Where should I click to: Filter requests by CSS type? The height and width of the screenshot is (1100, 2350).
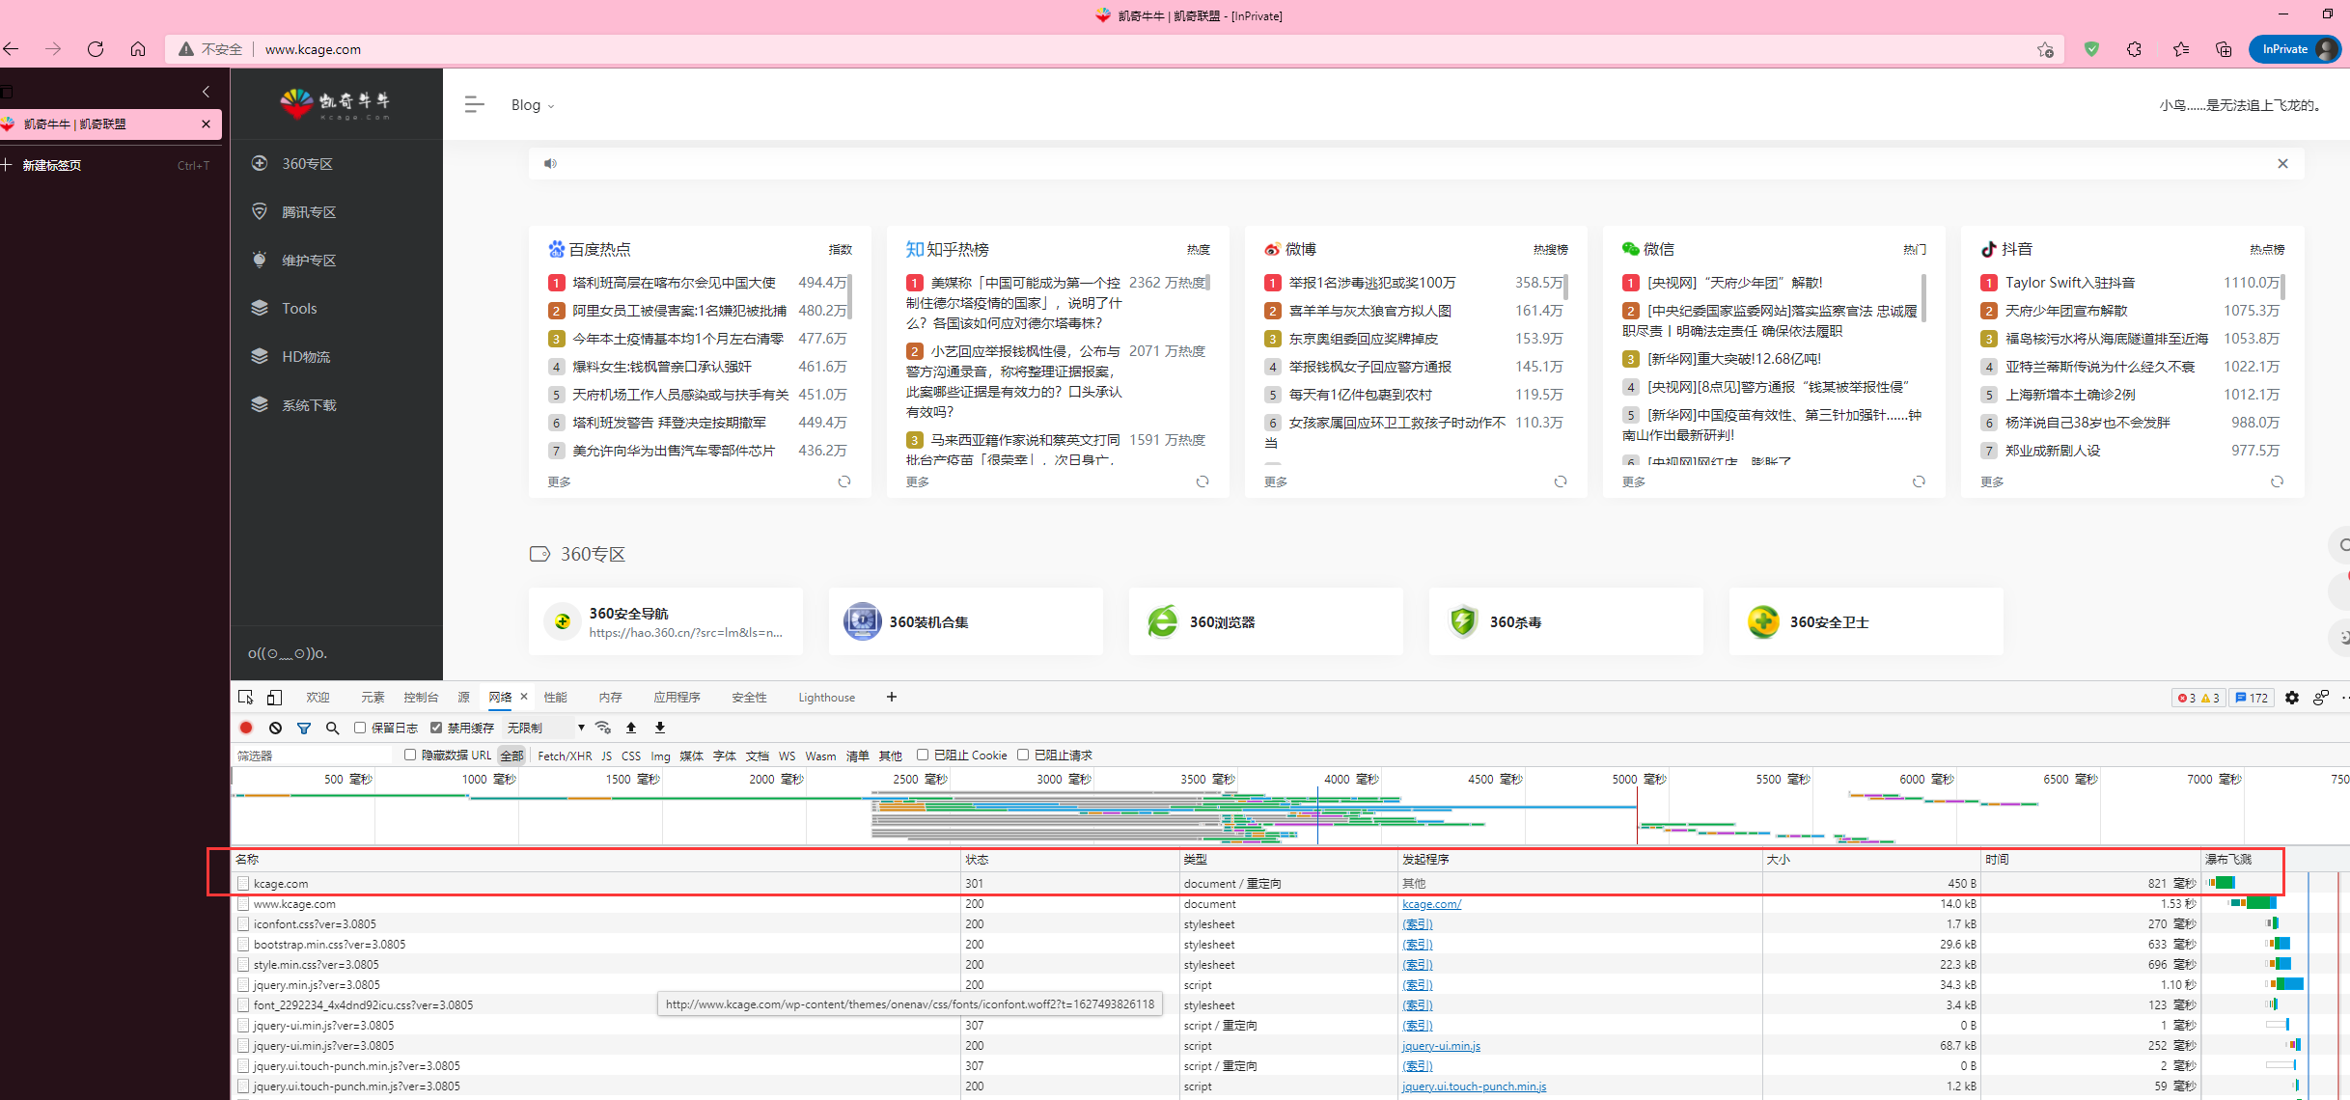(631, 756)
